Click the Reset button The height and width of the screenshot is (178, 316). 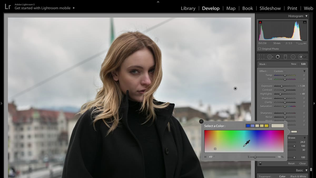pos(291,164)
